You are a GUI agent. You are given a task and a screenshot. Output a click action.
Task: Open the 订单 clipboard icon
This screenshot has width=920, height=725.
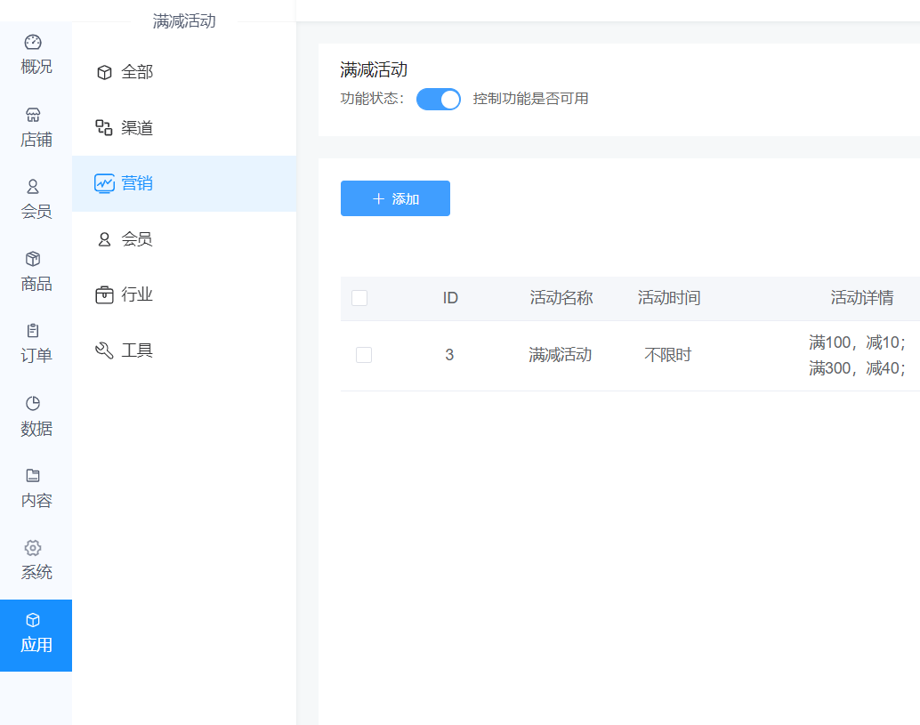coord(33,331)
